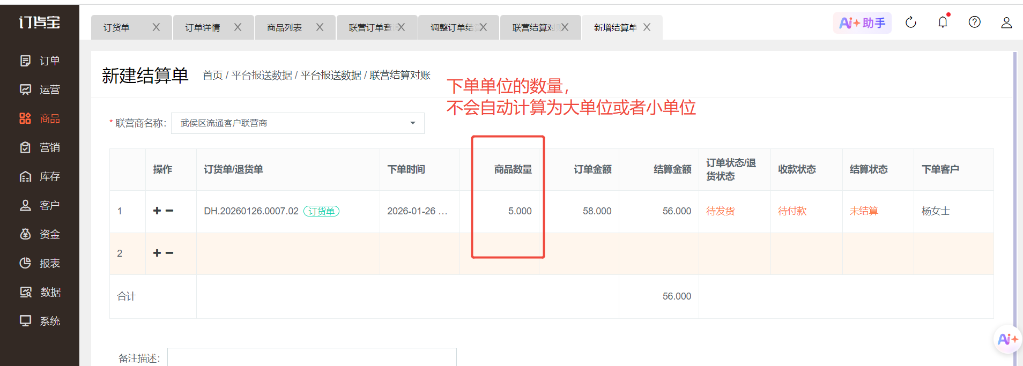Click the refresh icon in top bar

pyautogui.click(x=911, y=23)
